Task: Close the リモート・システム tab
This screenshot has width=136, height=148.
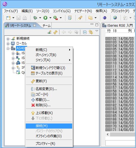Action: point(35,25)
